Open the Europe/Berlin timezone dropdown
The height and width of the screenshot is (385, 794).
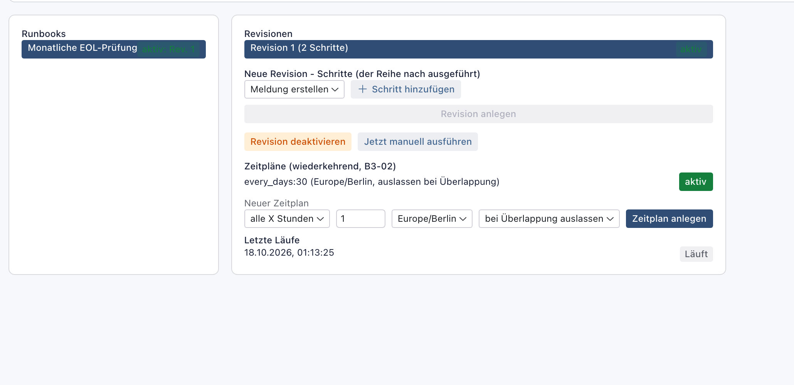coord(432,219)
